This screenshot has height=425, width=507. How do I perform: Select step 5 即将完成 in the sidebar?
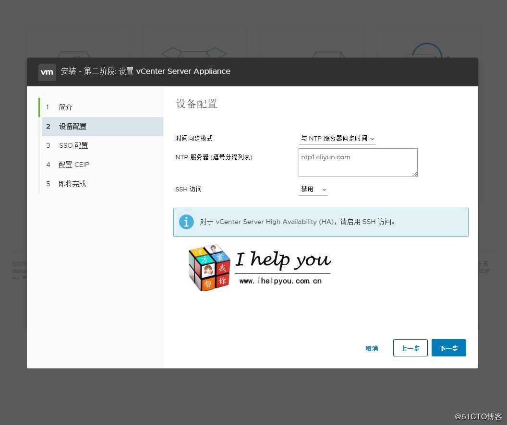coord(102,184)
